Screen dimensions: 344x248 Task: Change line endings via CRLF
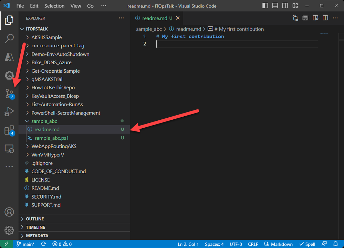[x=253, y=244]
